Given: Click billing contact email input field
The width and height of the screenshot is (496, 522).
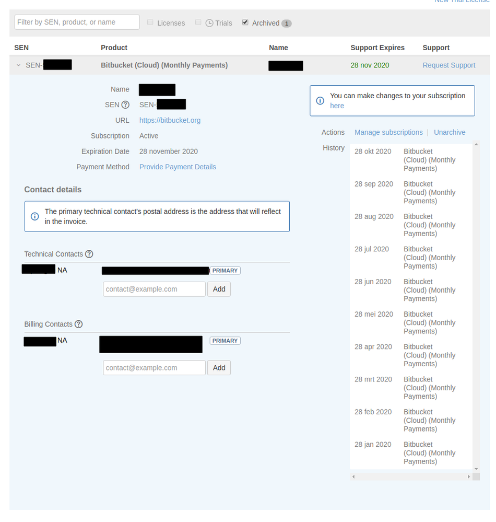Looking at the screenshot, I should (154, 367).
